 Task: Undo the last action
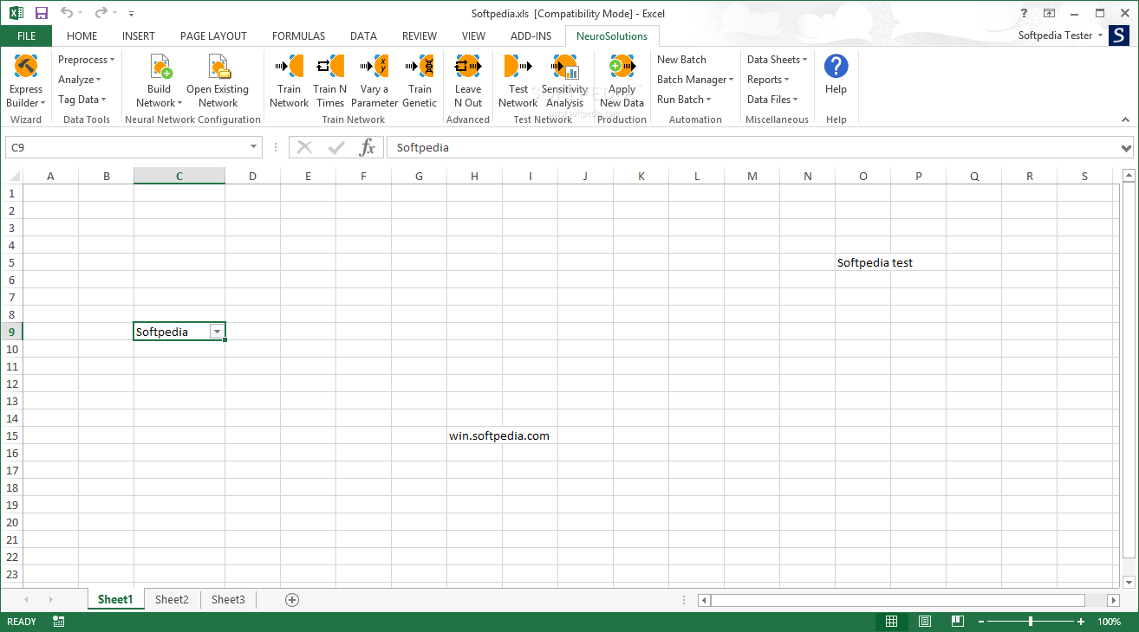[x=67, y=13]
